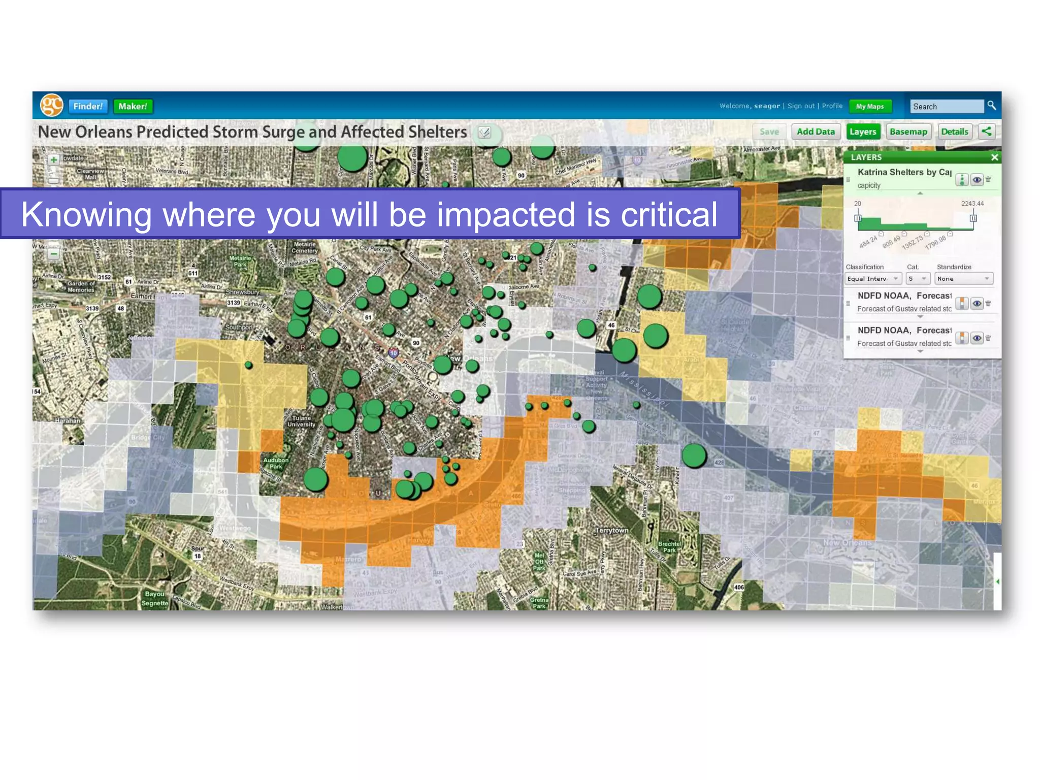Viewport: 1040px width, 780px height.
Task: Open the Details tab
Action: tap(954, 132)
